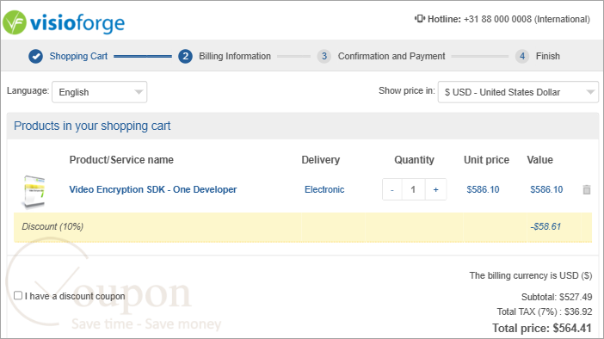Image resolution: width=604 pixels, height=339 pixels.
Task: Click the 'Value' column header
Action: tap(539, 160)
